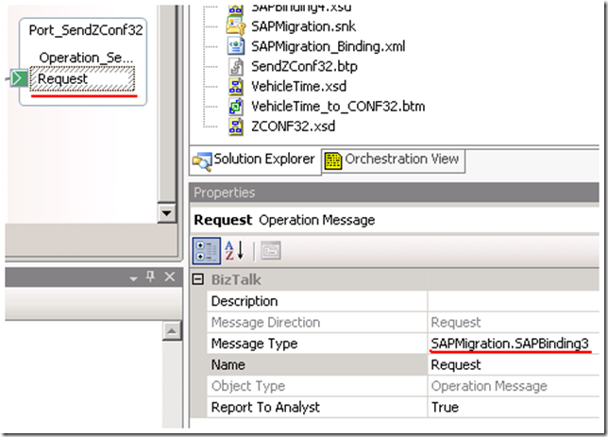Switch to the Orchestration View tab
The height and width of the screenshot is (437, 608).
pyautogui.click(x=393, y=160)
